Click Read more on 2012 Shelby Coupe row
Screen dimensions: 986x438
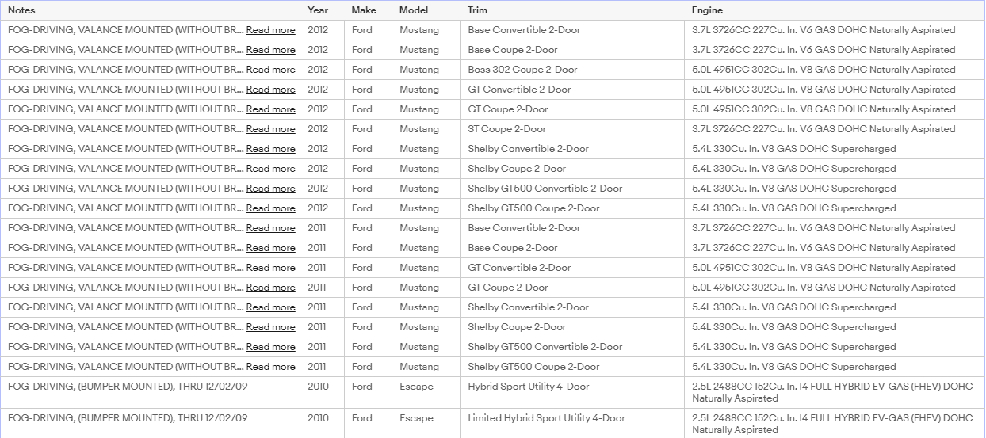tap(270, 169)
